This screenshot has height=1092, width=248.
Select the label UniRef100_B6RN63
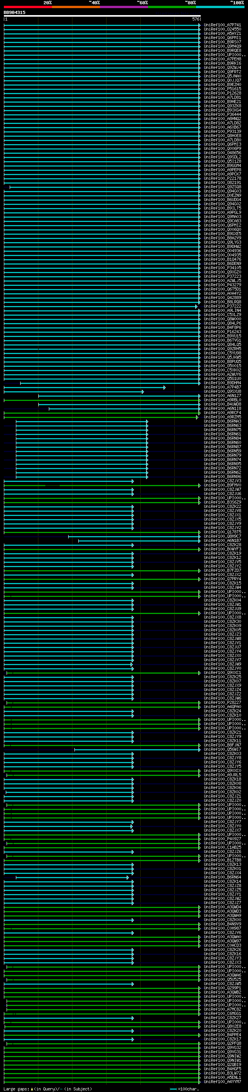pos(222,426)
